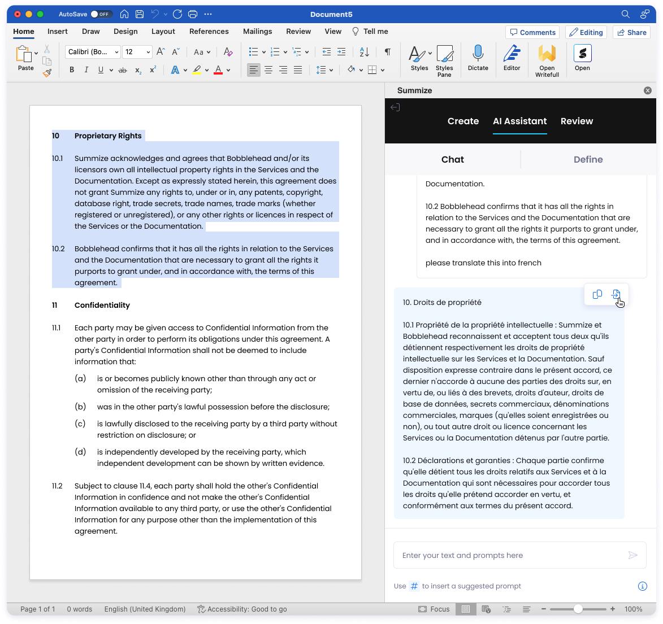Copy the French translation response
The image size is (663, 624).
(597, 294)
